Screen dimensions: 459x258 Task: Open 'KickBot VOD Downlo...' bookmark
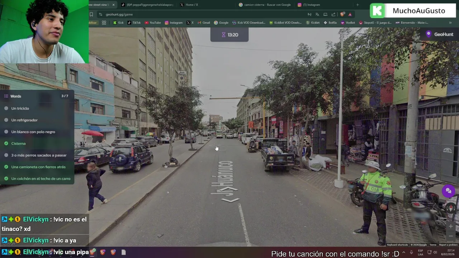click(x=285, y=23)
